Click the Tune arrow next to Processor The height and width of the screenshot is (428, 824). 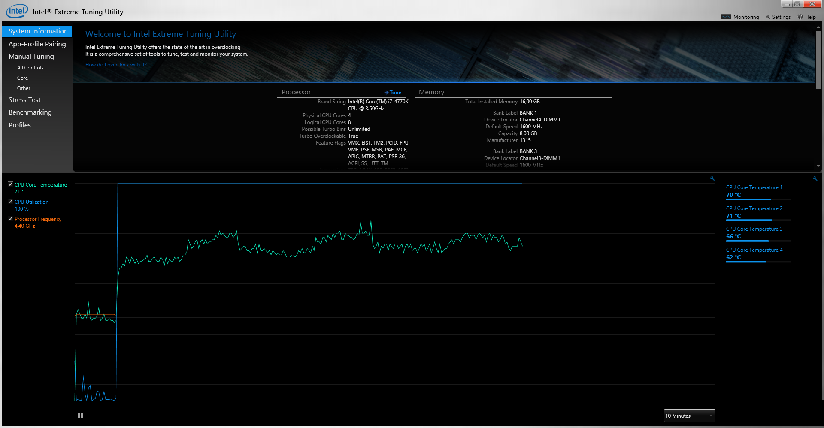tap(393, 93)
